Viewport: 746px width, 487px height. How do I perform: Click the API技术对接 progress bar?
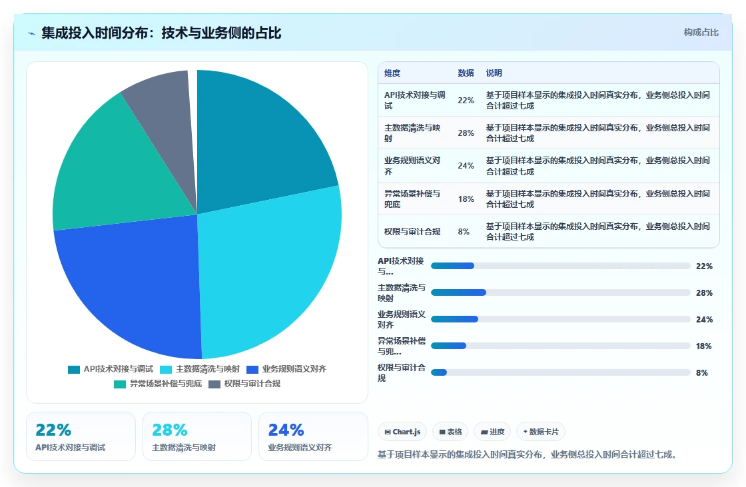(560, 266)
